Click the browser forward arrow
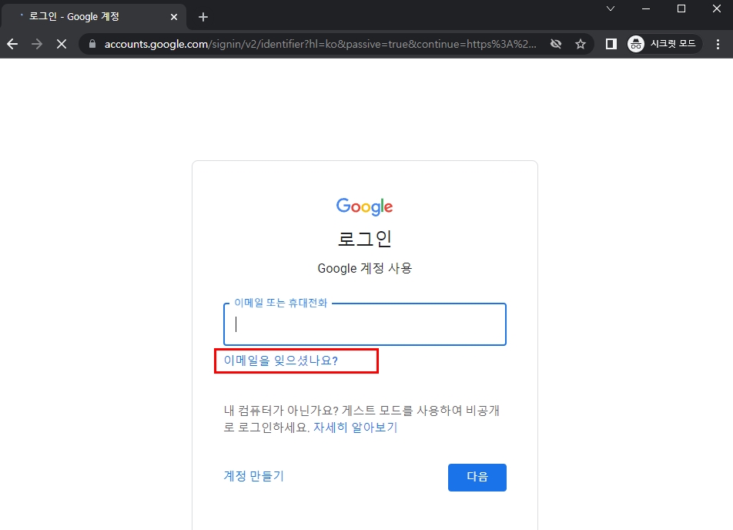 coord(37,44)
